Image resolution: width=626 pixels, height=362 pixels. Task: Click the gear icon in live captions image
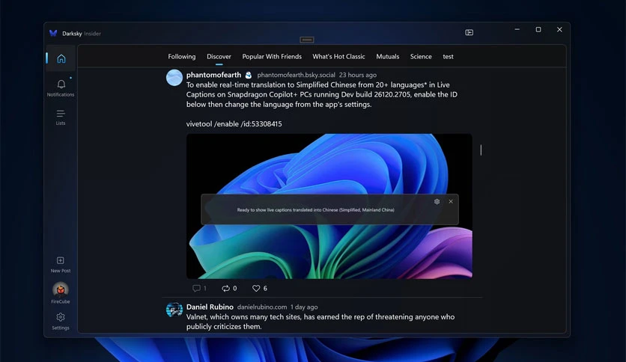click(437, 202)
